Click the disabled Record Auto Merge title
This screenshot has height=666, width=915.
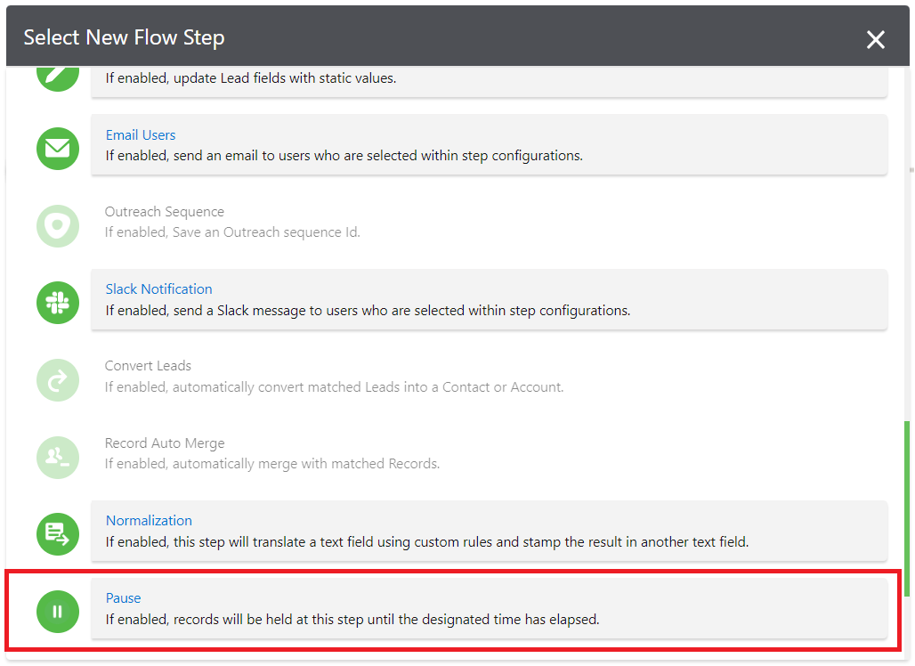(164, 443)
